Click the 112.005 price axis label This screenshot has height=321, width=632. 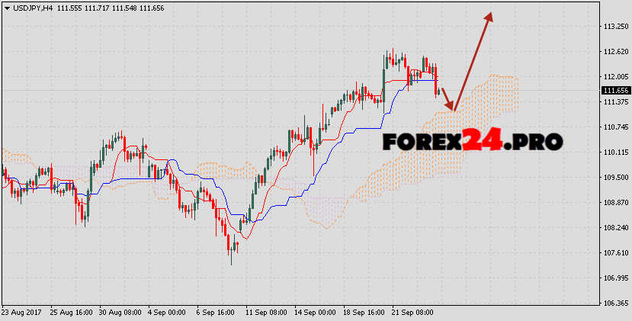point(613,77)
